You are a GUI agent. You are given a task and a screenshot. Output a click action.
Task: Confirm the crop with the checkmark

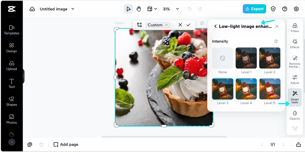point(188,25)
